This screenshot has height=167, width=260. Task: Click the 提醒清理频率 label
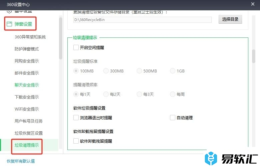[x=85, y=85]
